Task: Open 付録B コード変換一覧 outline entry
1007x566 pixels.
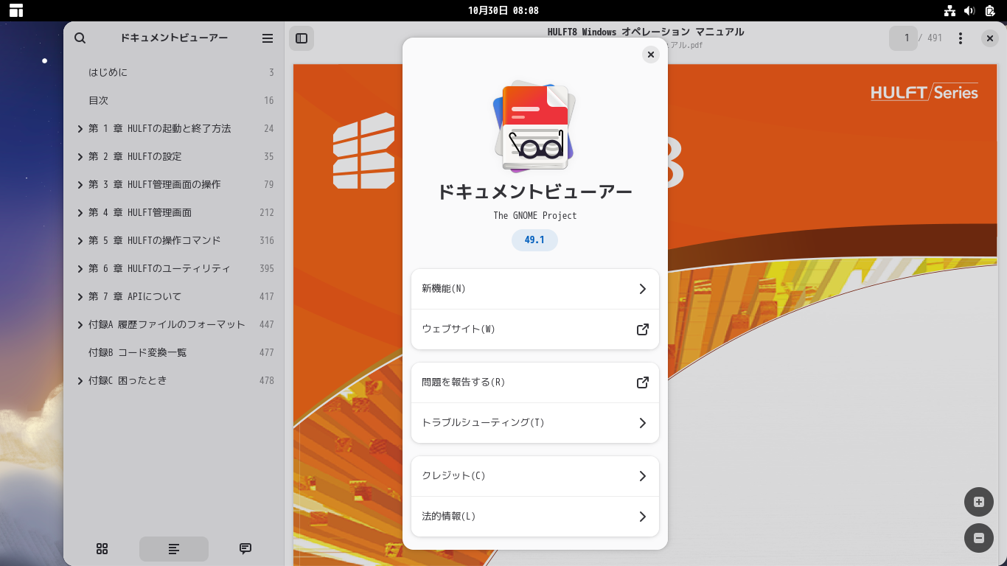Action: pyautogui.click(x=174, y=352)
